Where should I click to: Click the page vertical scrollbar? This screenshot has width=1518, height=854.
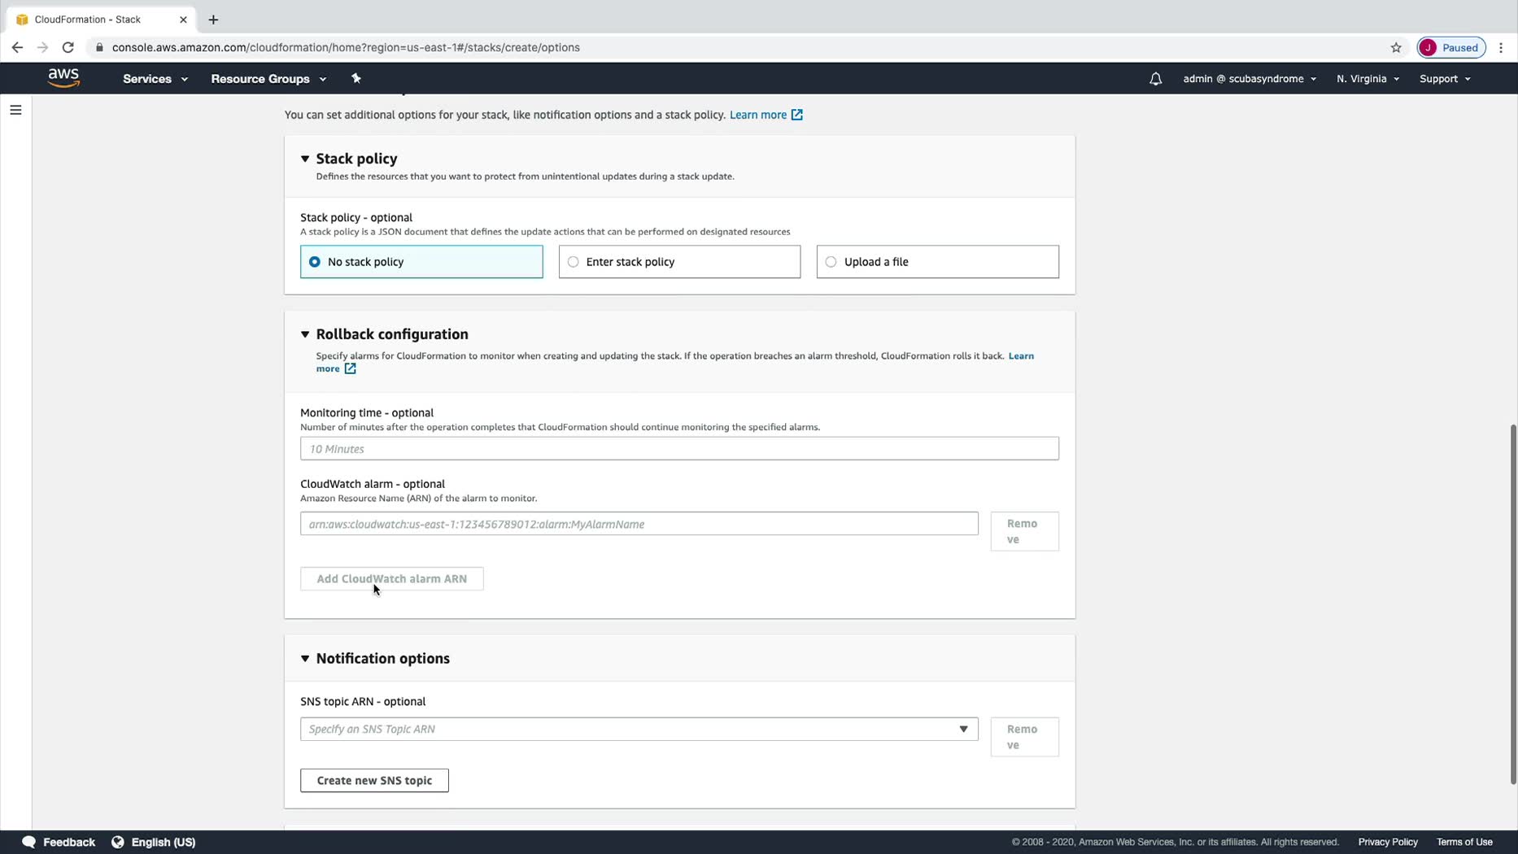click(1512, 602)
